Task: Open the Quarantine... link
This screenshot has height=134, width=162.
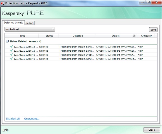Action: pos(32,119)
